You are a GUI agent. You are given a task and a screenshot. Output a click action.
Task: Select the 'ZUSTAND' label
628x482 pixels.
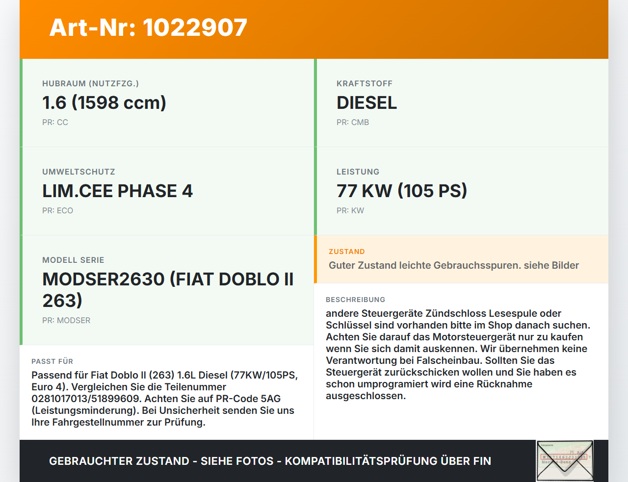pyautogui.click(x=346, y=252)
